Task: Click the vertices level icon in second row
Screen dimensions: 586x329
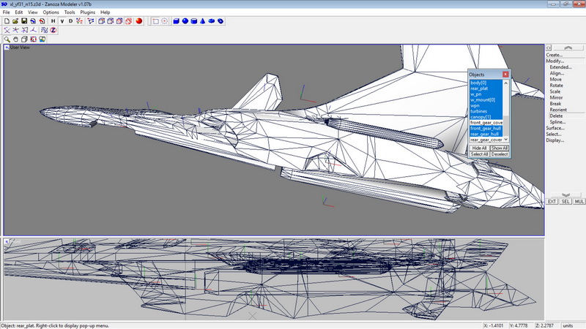Action: (7, 30)
